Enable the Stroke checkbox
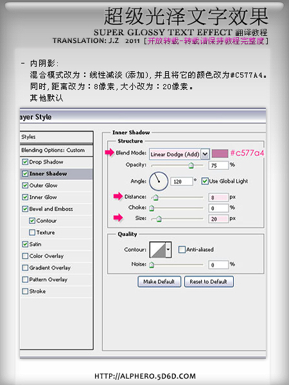 (x=25, y=291)
